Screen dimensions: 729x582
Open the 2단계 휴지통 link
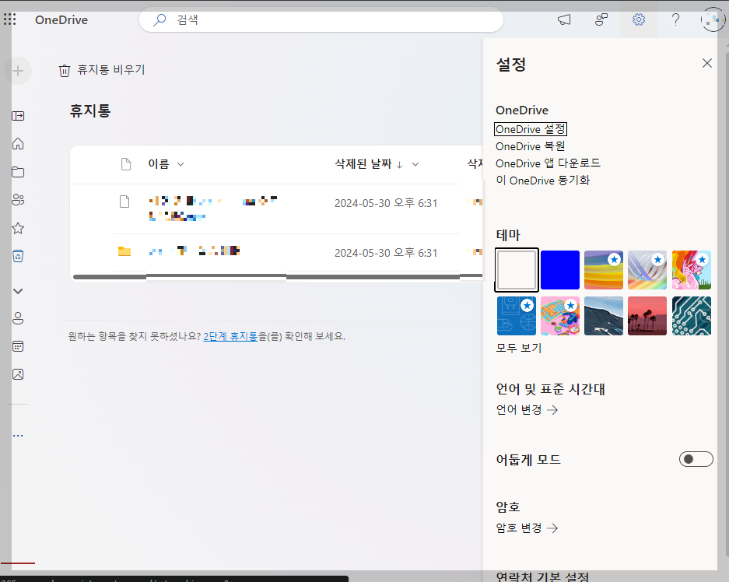[x=230, y=336]
